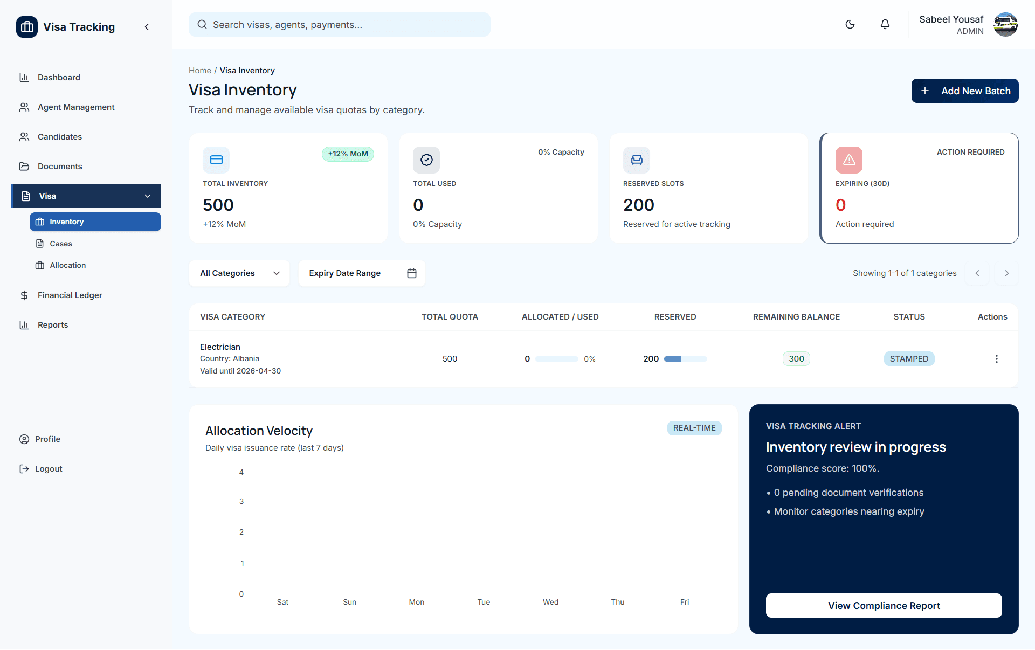Navigate to Candidates page
The height and width of the screenshot is (650, 1035).
[86, 137]
